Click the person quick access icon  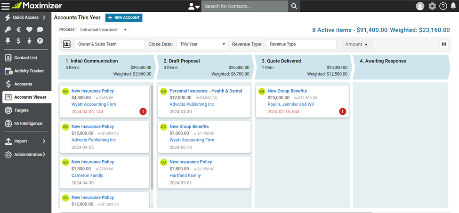pyautogui.click(x=29, y=41)
